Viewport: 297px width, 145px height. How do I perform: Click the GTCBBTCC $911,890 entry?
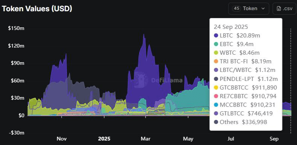click(245, 87)
